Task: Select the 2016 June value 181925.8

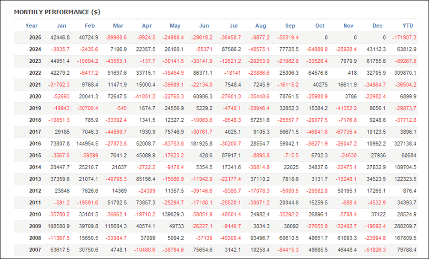Action: [x=200, y=143]
